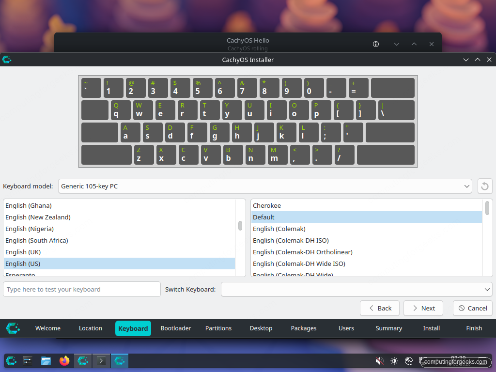Open the network tray icon
Image resolution: width=496 pixels, height=372 pixels.
click(x=409, y=360)
